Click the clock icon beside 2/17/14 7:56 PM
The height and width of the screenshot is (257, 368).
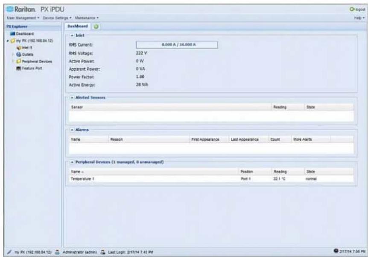336,251
